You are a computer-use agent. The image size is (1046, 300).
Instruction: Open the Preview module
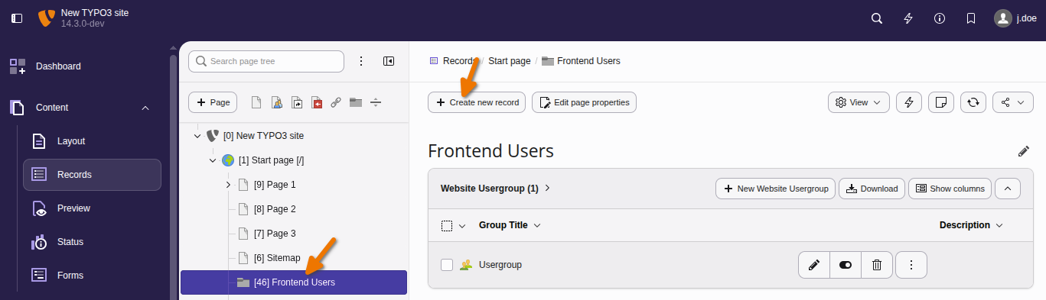click(x=92, y=208)
